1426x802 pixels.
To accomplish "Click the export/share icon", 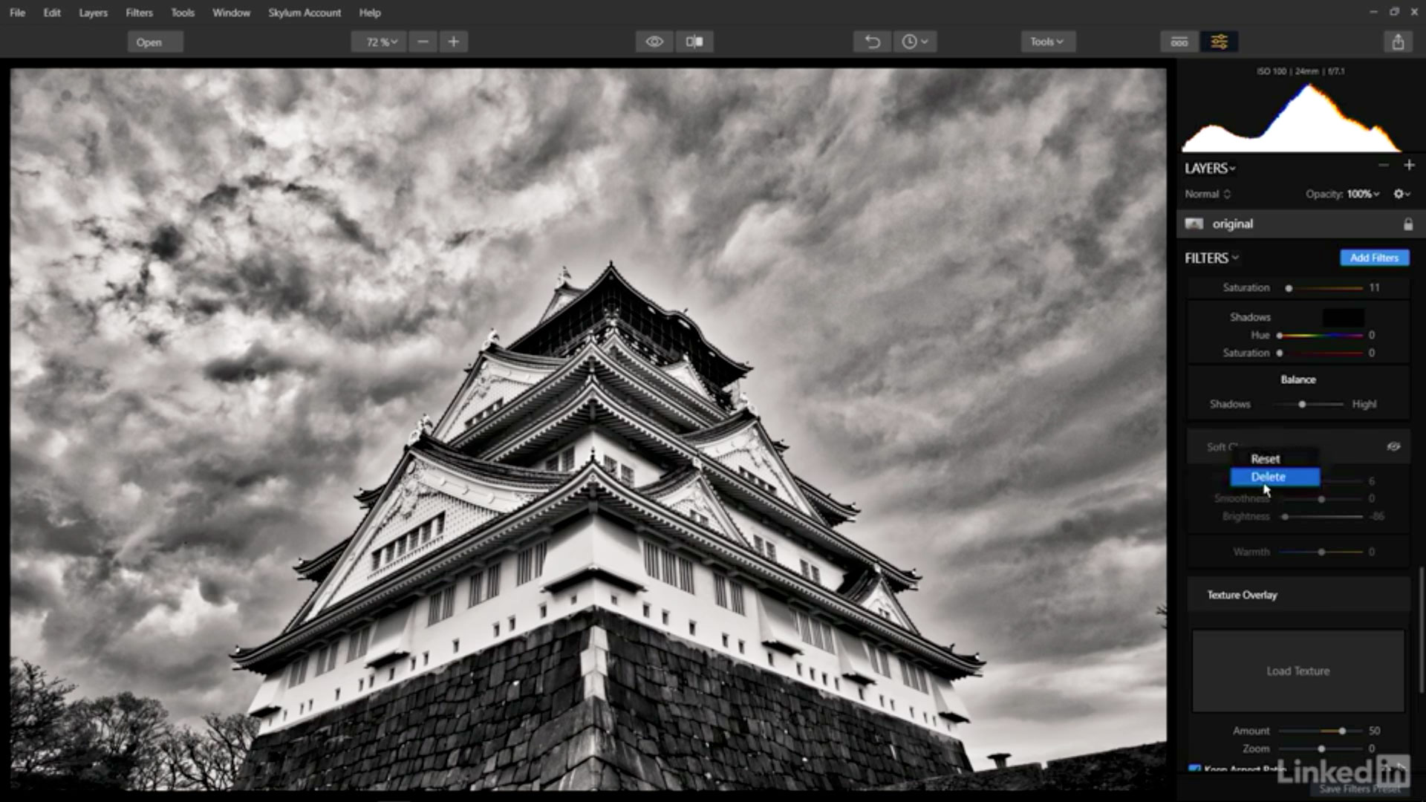I will pos(1399,42).
